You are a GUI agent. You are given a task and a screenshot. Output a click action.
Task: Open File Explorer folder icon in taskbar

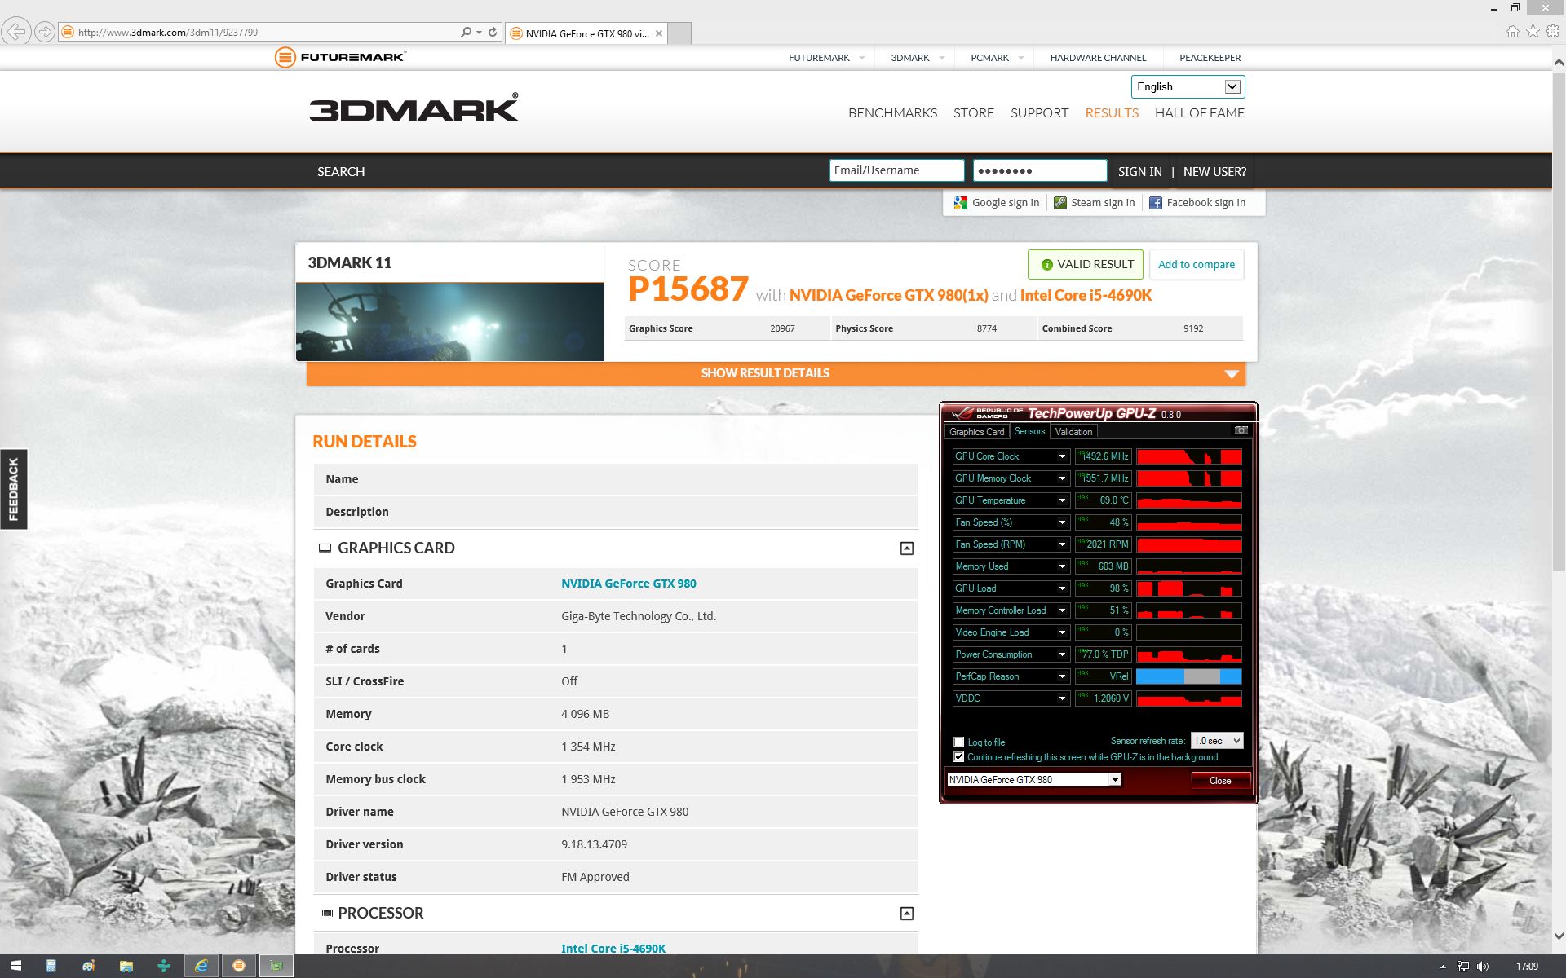[126, 966]
